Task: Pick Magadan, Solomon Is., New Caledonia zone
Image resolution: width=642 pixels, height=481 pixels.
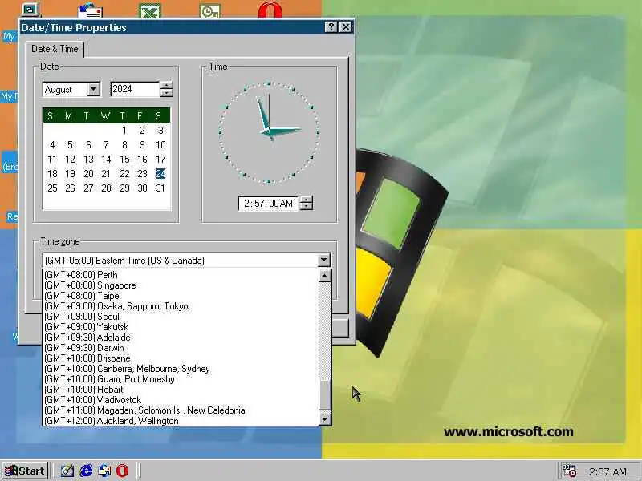Action: tap(180, 410)
